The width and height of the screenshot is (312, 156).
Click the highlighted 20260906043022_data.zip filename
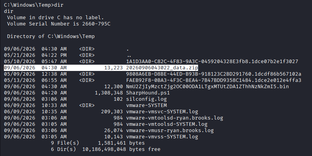point(162,68)
